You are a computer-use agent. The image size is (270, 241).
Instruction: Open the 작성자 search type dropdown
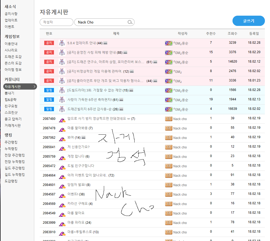point(56,22)
